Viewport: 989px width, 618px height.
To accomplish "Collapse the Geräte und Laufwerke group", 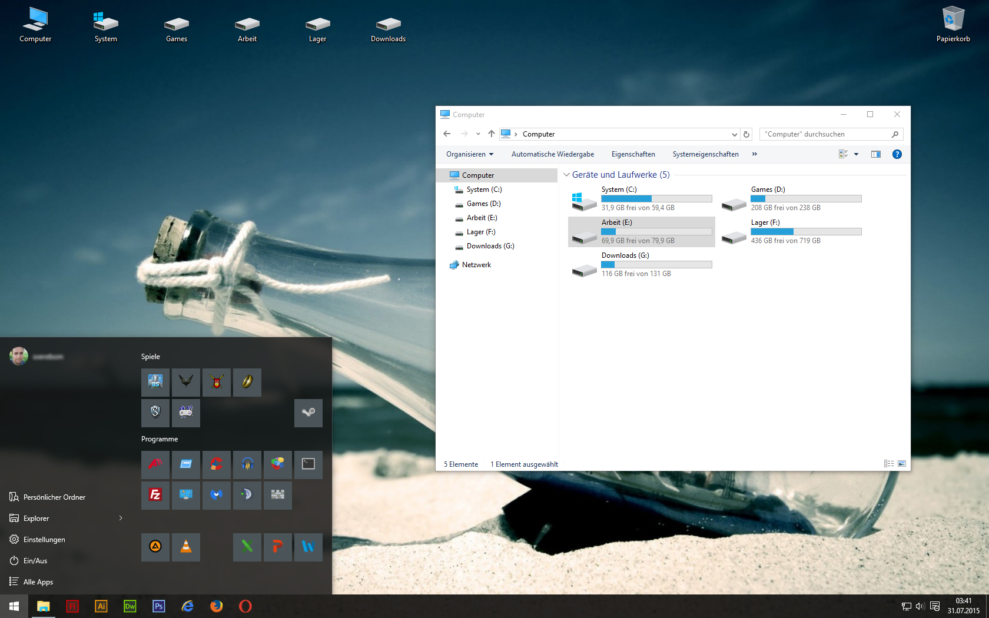I will [x=566, y=175].
